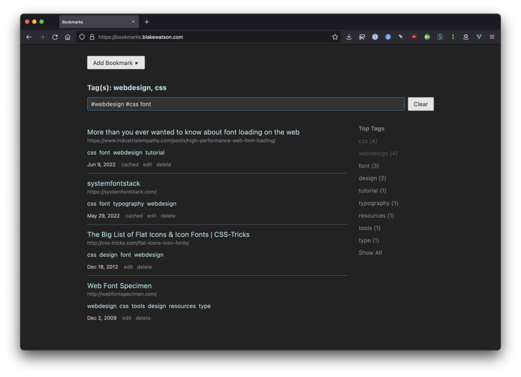Screen dimensions: 521x377
Task: Edit the May 29, 2022 bookmark
Action: tap(152, 216)
